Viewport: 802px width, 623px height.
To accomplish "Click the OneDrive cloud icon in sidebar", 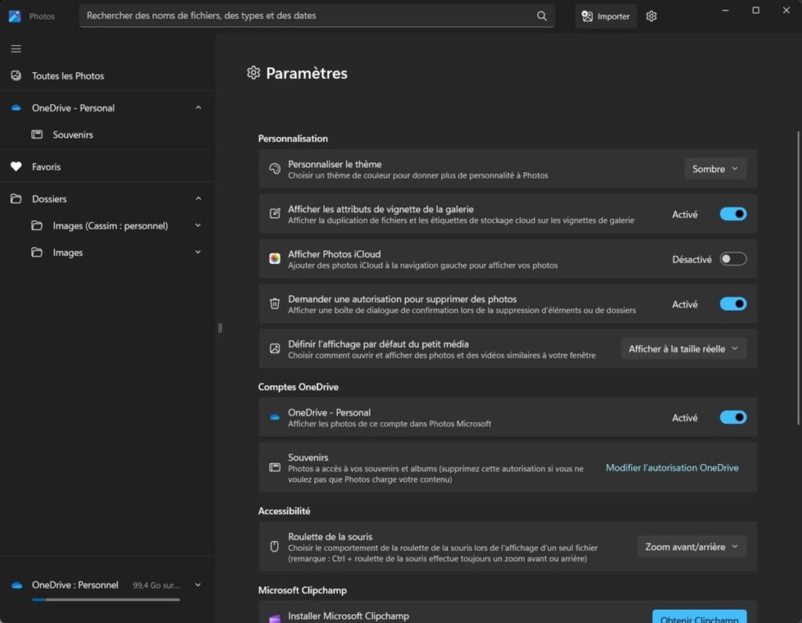I will click(x=16, y=108).
